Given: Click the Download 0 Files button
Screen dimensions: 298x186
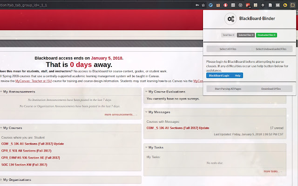Looking at the screenshot, I should [271, 89].
